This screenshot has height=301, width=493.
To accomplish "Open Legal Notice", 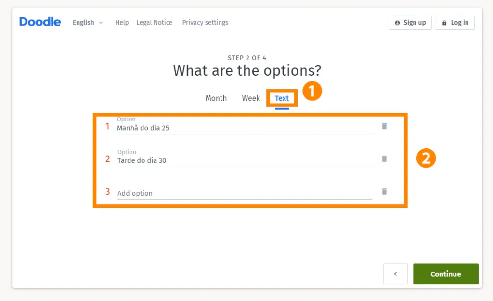I will [154, 23].
